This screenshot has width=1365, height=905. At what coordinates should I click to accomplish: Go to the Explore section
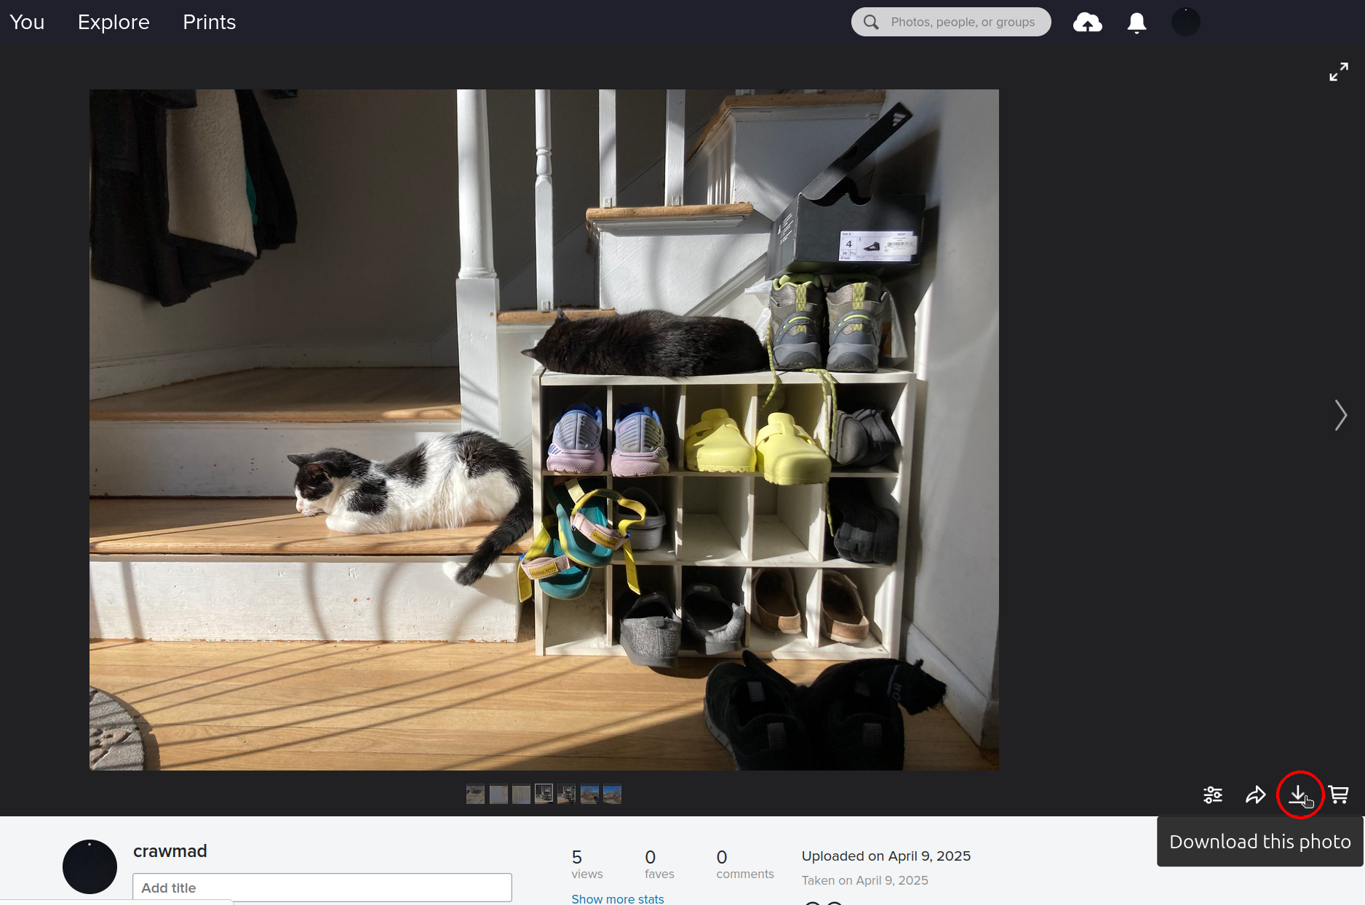pos(114,22)
